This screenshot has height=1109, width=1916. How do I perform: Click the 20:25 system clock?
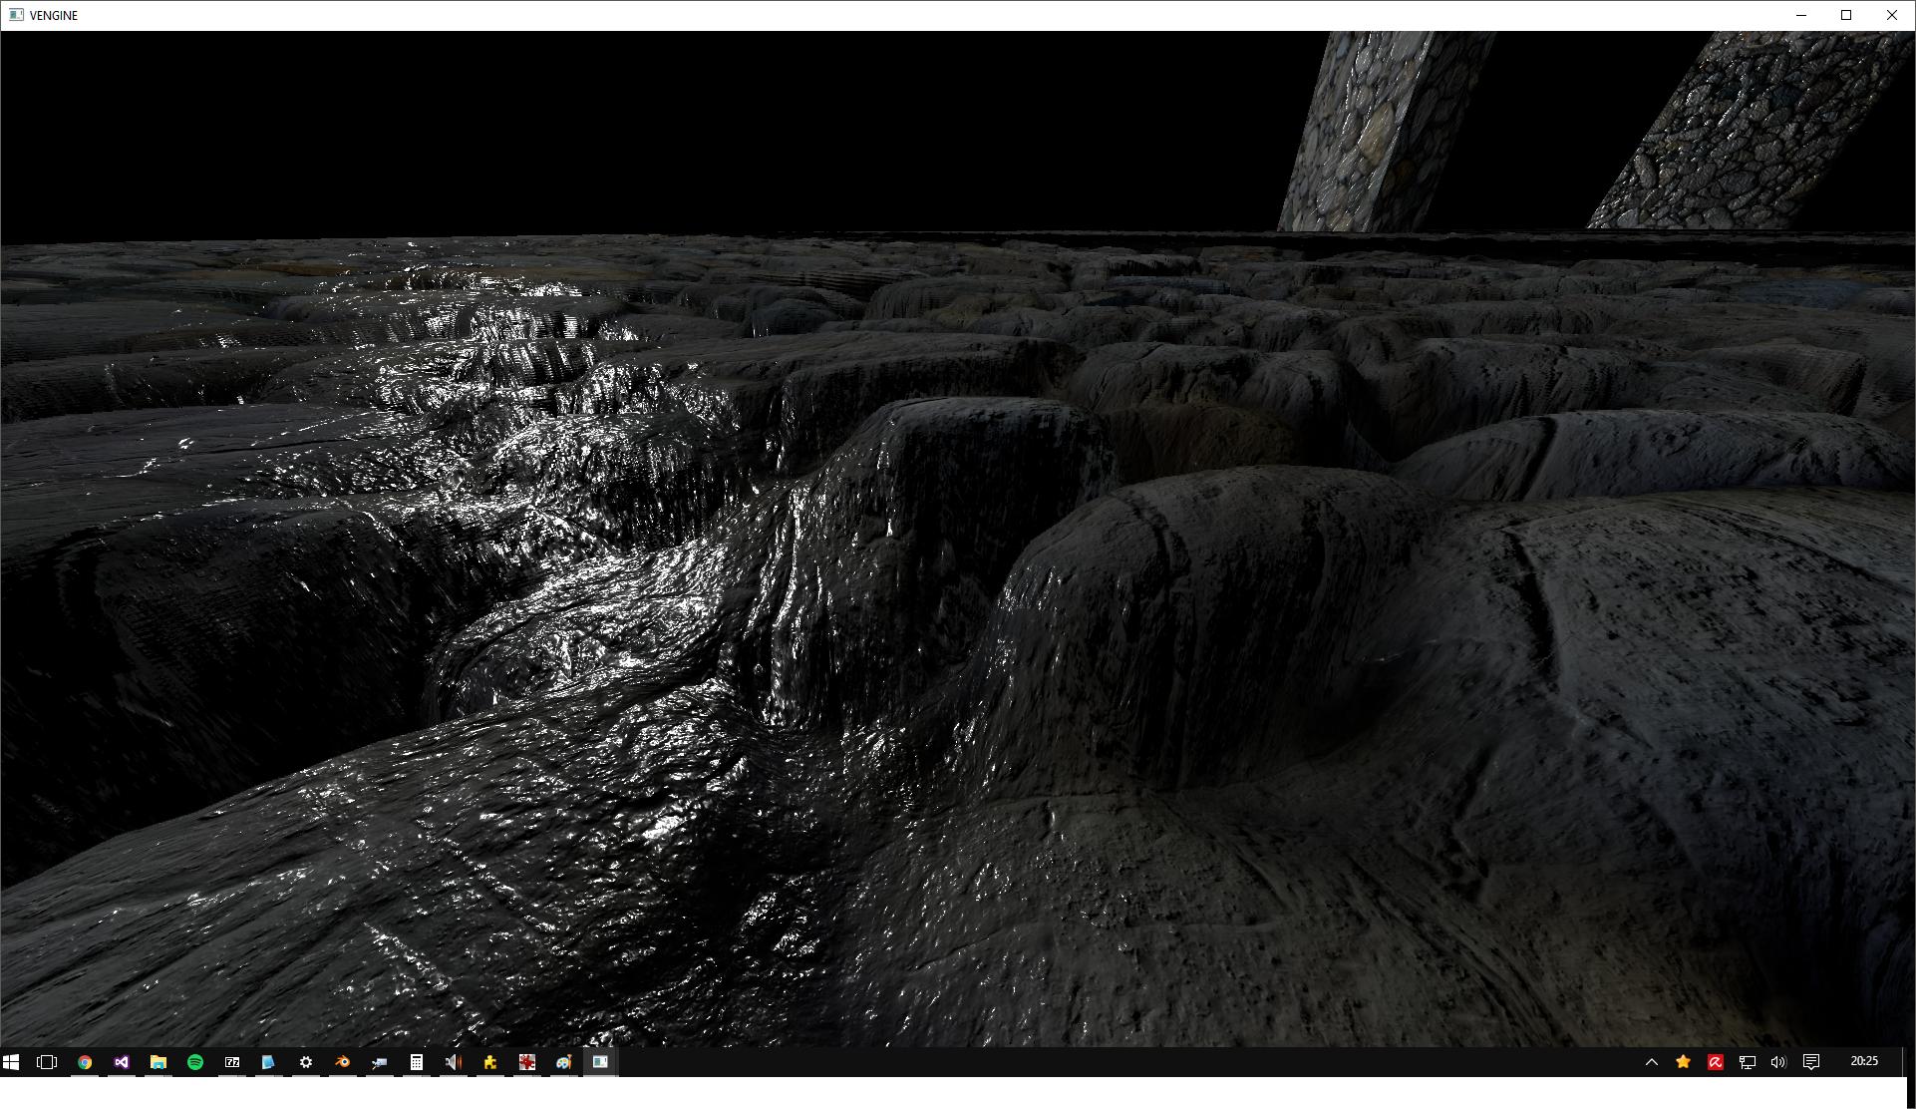coord(1864,1061)
